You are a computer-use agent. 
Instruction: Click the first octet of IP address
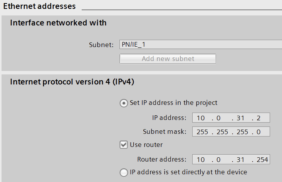click(x=201, y=118)
